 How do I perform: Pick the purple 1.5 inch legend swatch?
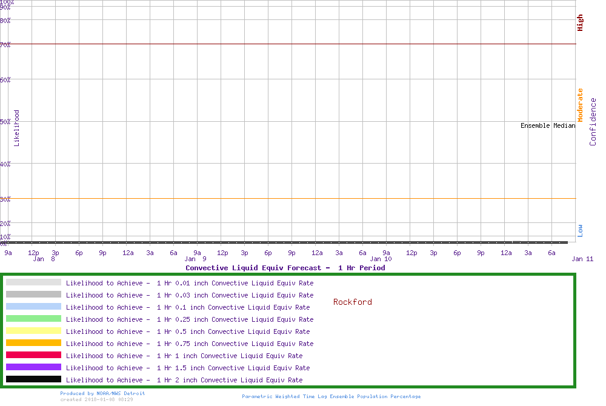tap(33, 367)
